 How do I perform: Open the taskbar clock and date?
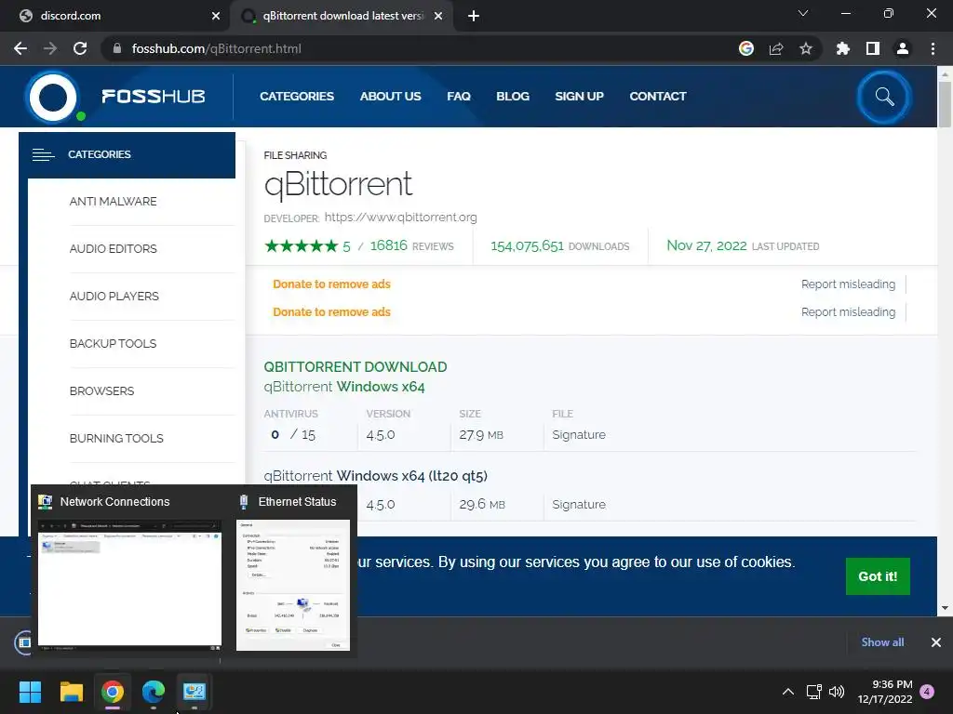tap(885, 692)
